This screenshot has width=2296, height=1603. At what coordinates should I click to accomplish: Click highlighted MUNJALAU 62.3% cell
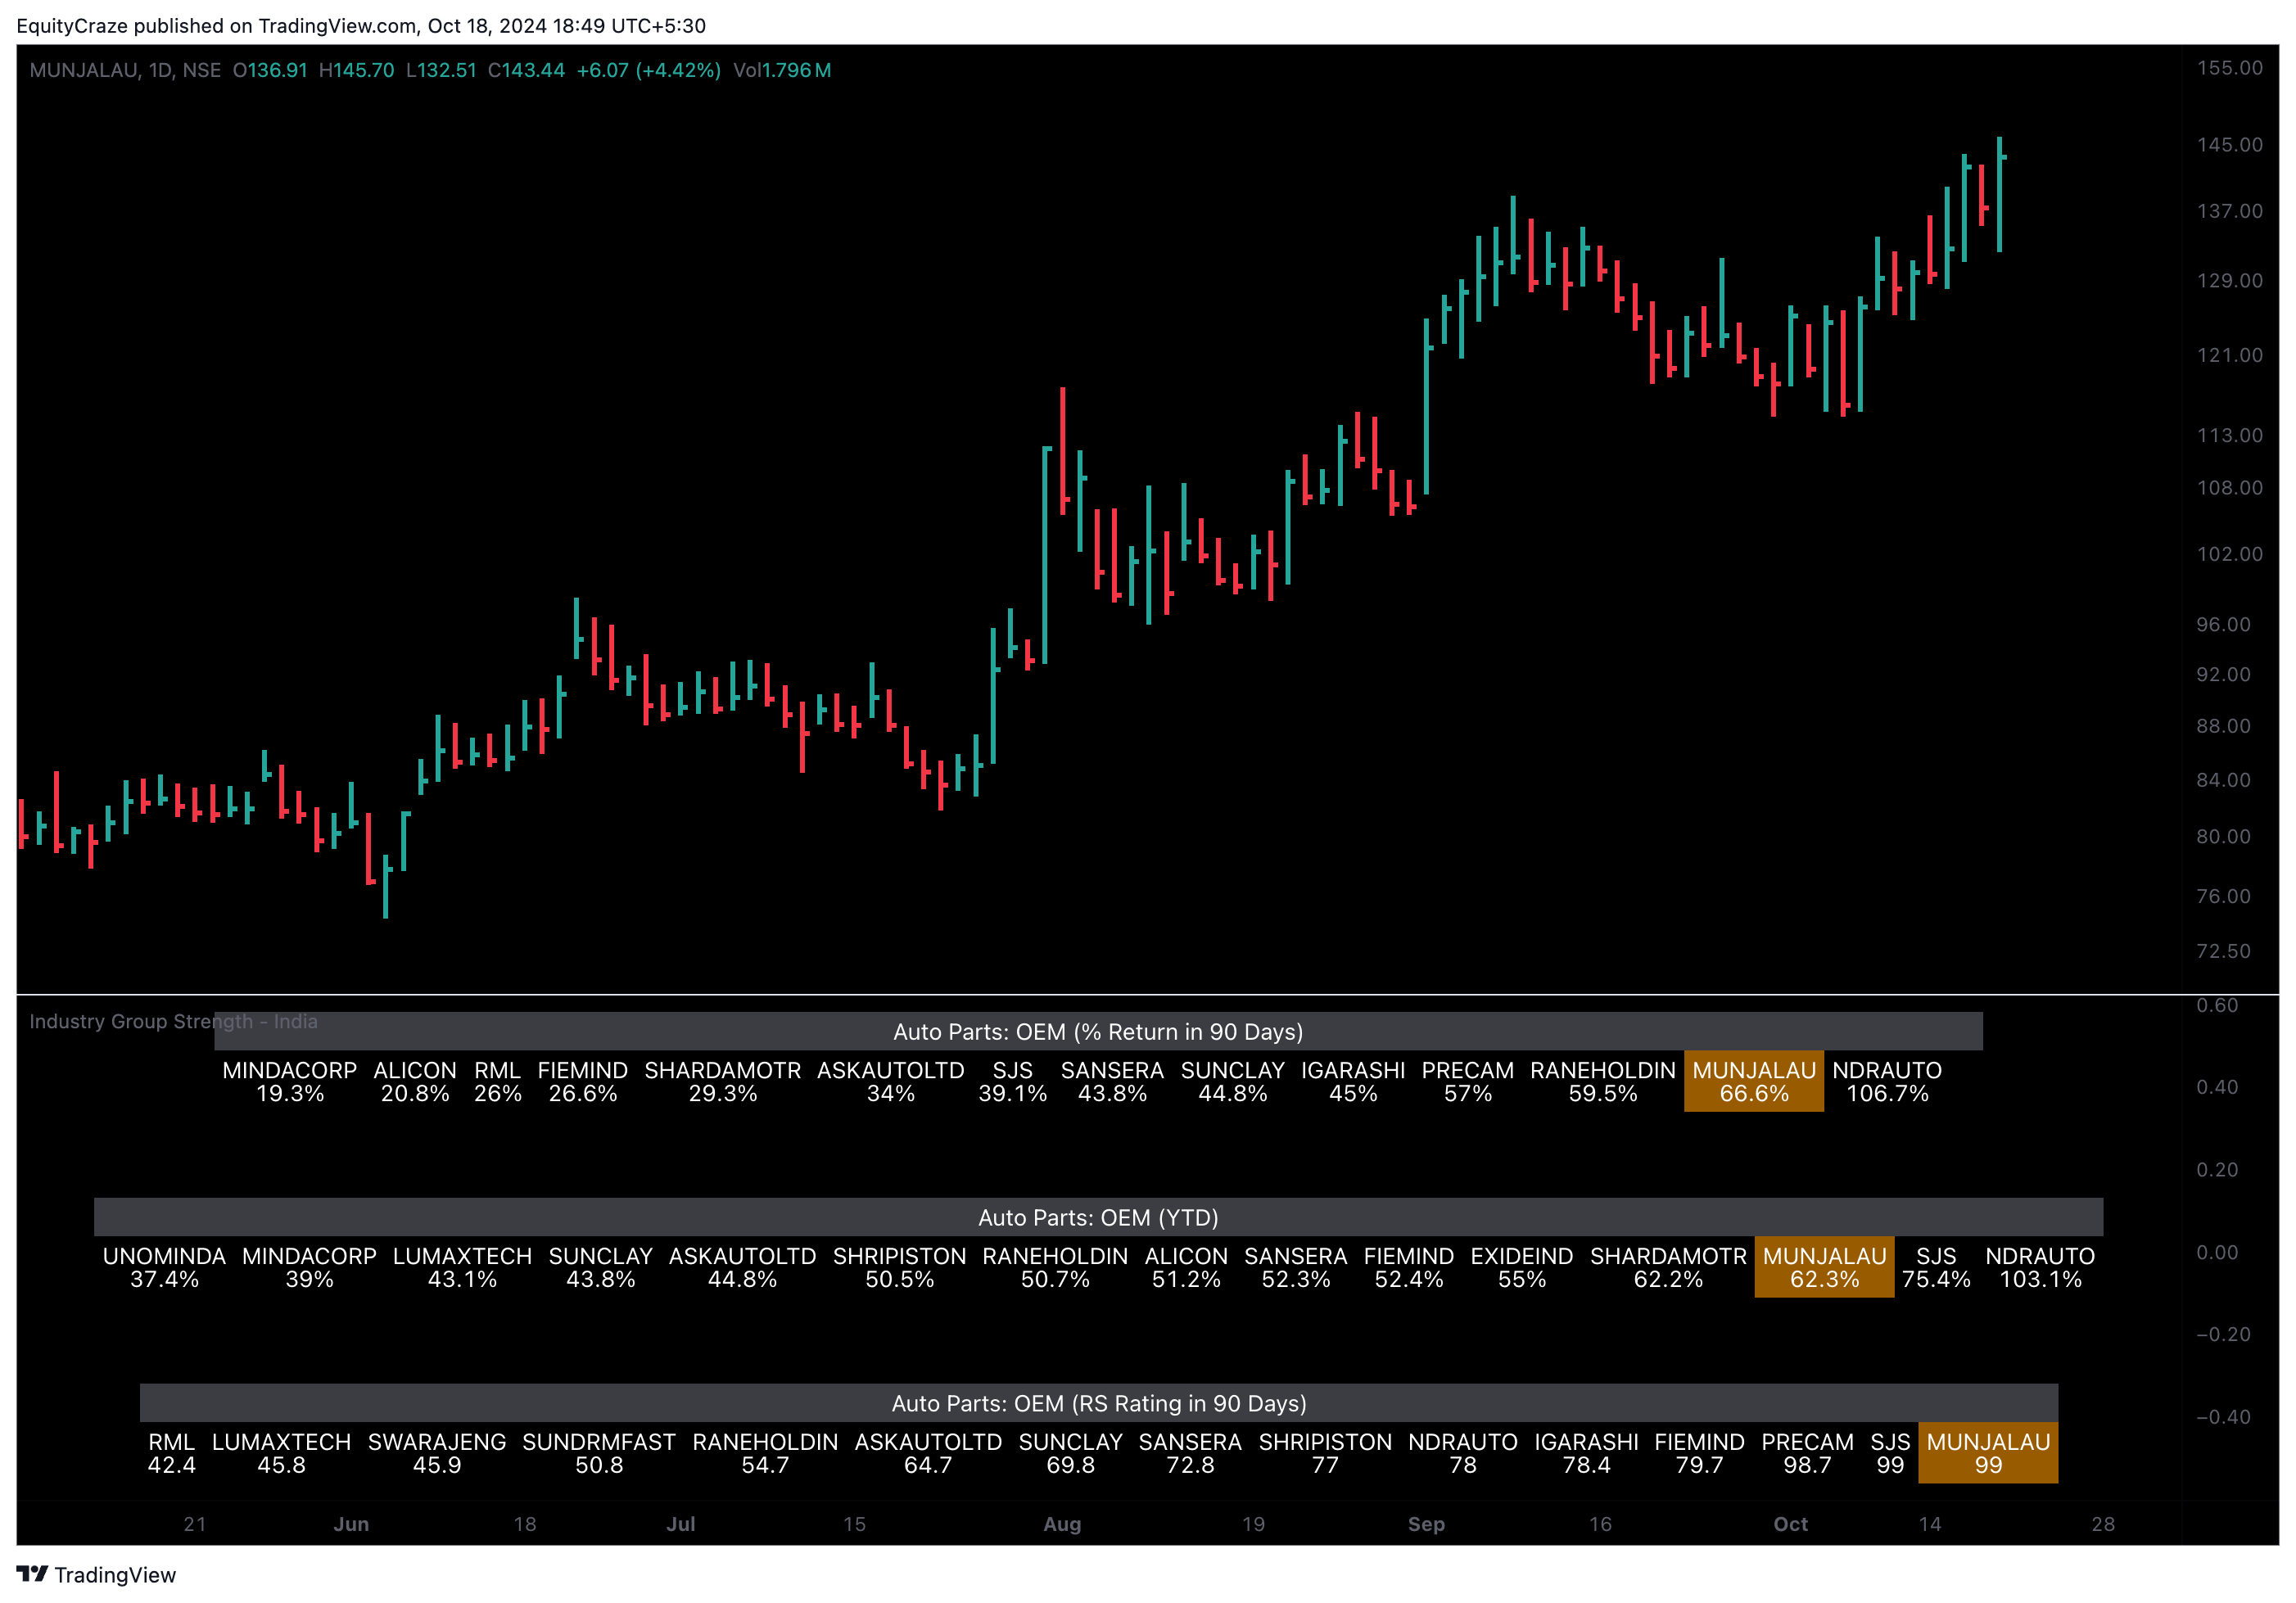pyautogui.click(x=1824, y=1267)
